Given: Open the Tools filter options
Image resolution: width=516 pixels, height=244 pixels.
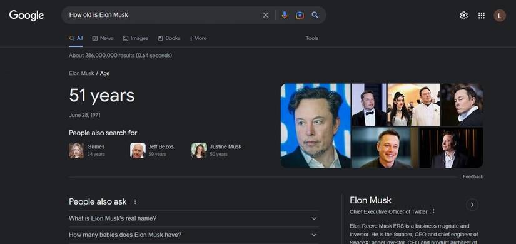Looking at the screenshot, I should tap(312, 38).
